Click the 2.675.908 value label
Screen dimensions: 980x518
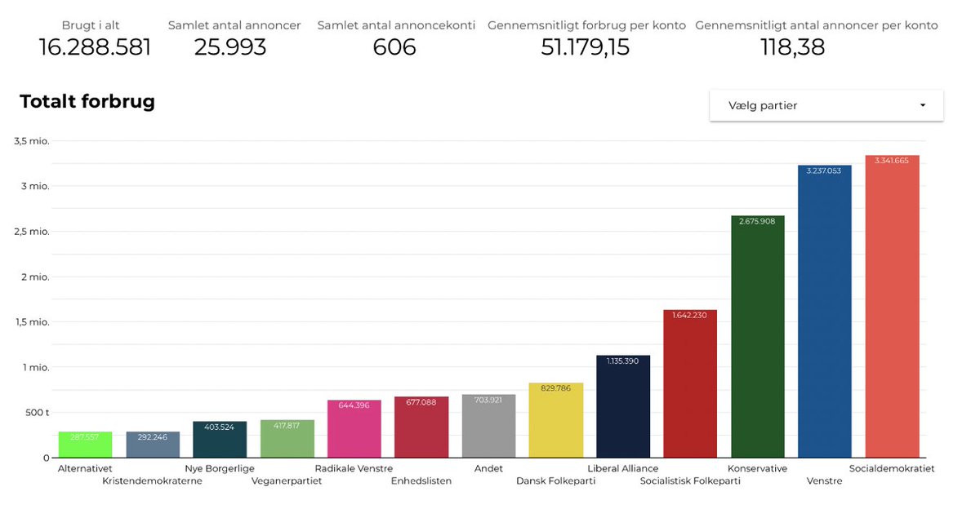tap(758, 221)
